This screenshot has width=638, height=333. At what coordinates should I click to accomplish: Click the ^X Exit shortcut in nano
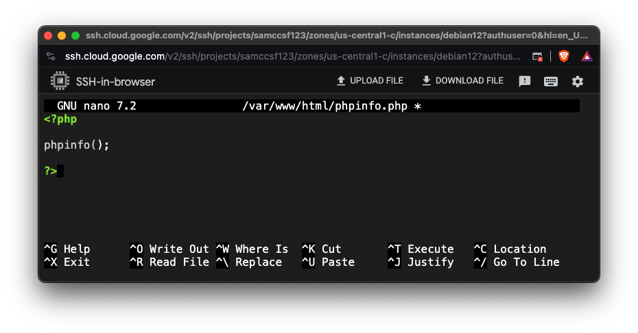pos(67,262)
